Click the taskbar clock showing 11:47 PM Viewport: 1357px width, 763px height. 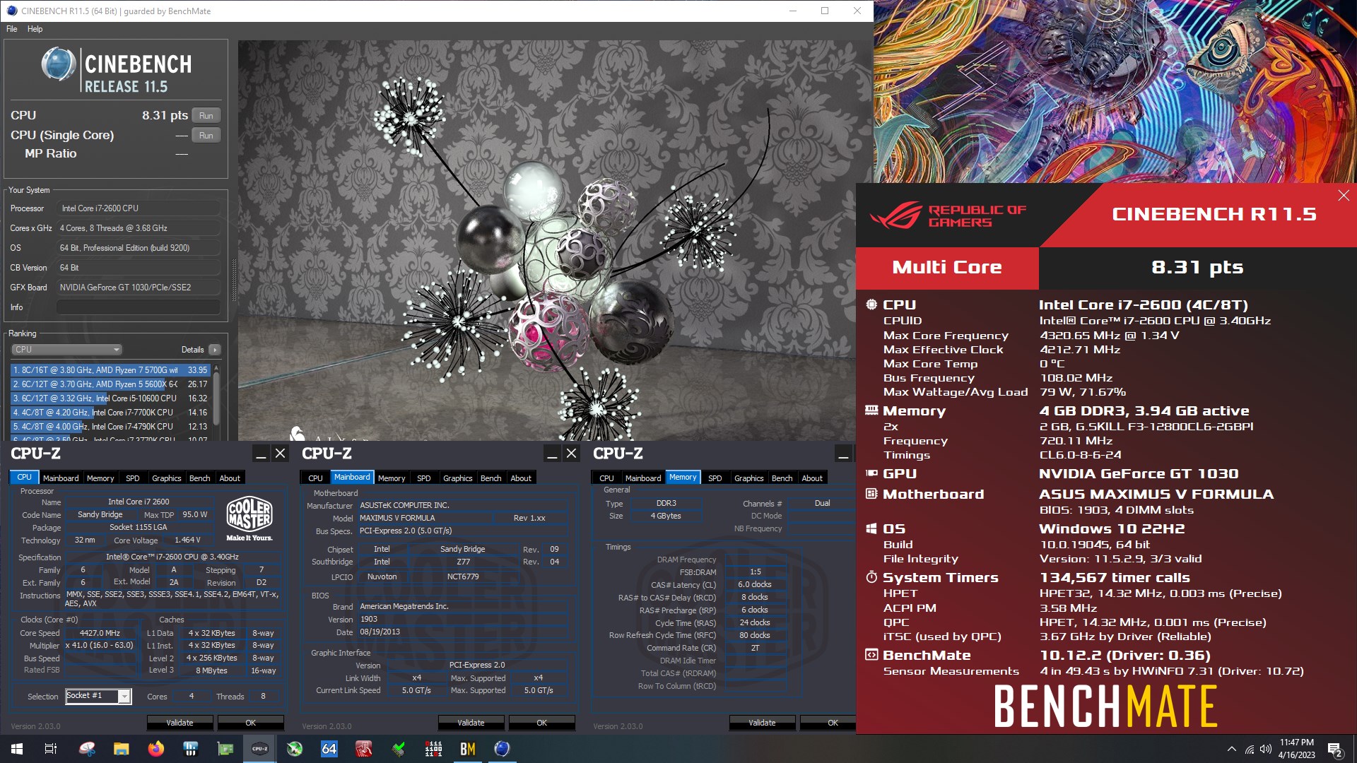[x=1296, y=749]
